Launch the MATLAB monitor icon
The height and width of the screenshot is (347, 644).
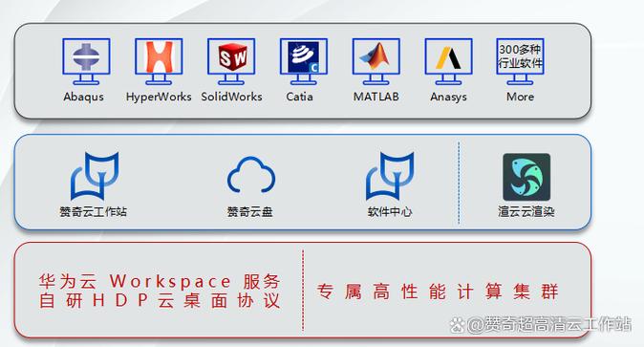376,61
